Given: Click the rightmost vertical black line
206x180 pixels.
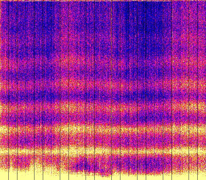Looking at the screenshot, I should [197, 90].
